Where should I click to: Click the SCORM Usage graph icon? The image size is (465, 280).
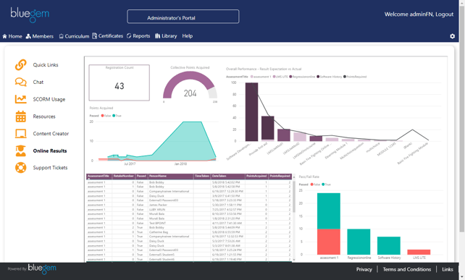tap(21, 99)
